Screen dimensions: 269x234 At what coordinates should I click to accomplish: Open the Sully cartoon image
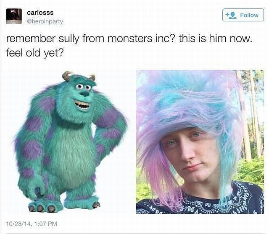click(x=71, y=142)
